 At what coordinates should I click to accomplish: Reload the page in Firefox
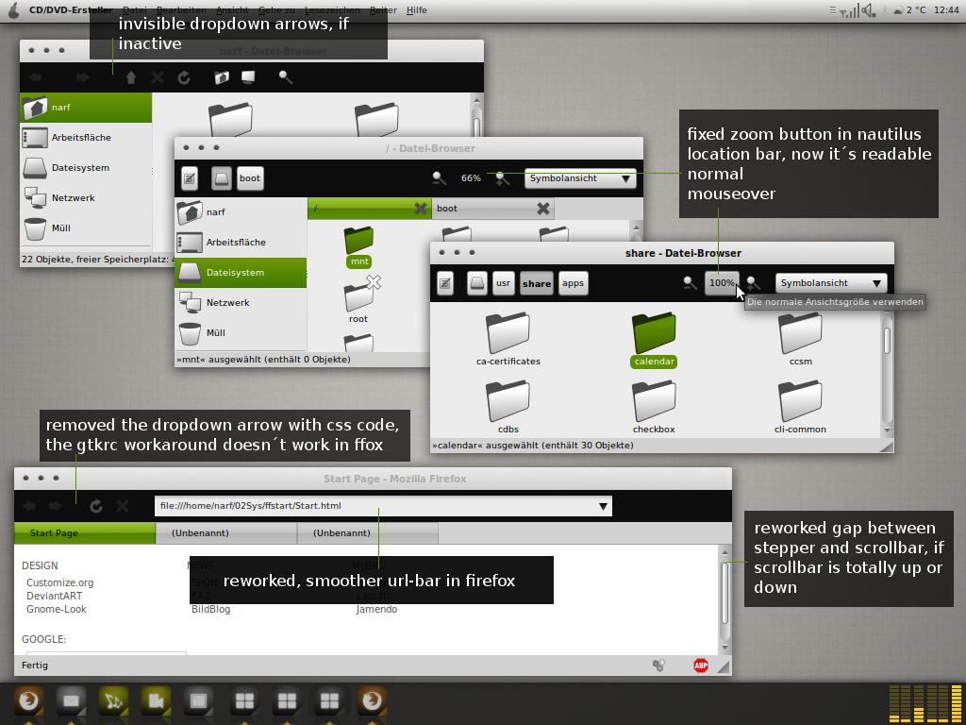95,506
